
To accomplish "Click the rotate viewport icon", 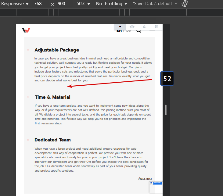I will point(185,4).
